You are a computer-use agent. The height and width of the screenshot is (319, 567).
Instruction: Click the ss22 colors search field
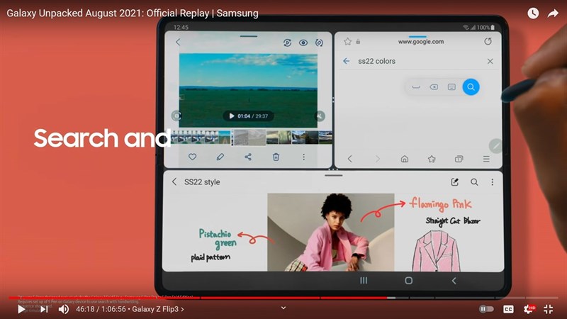coord(420,61)
